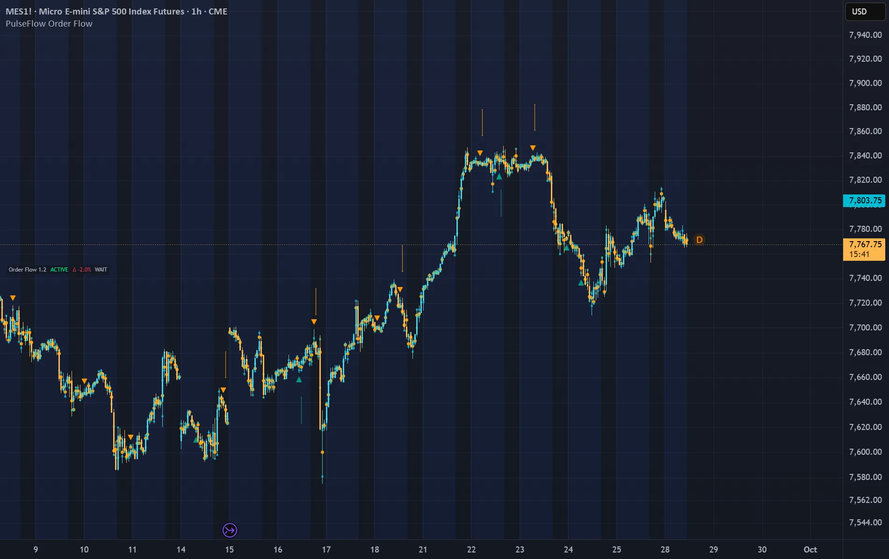Select the MES1! symbol title
889x559 pixels.
tap(116, 11)
